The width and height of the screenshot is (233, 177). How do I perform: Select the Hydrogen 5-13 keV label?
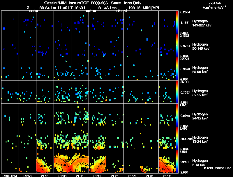pyautogui.click(x=200, y=163)
